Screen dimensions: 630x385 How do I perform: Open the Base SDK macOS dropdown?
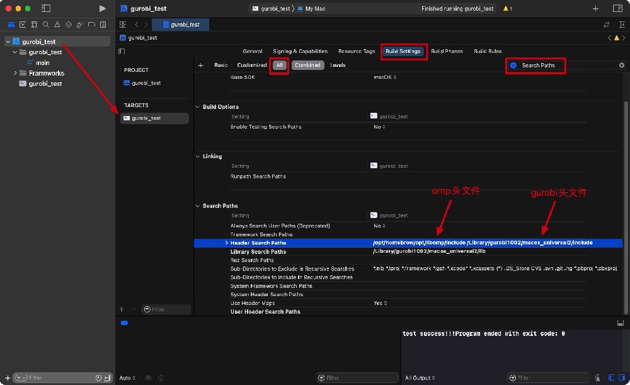(385, 77)
